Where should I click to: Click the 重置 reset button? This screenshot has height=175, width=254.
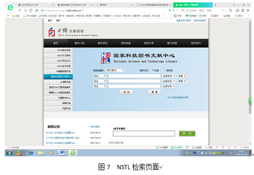[154, 92]
